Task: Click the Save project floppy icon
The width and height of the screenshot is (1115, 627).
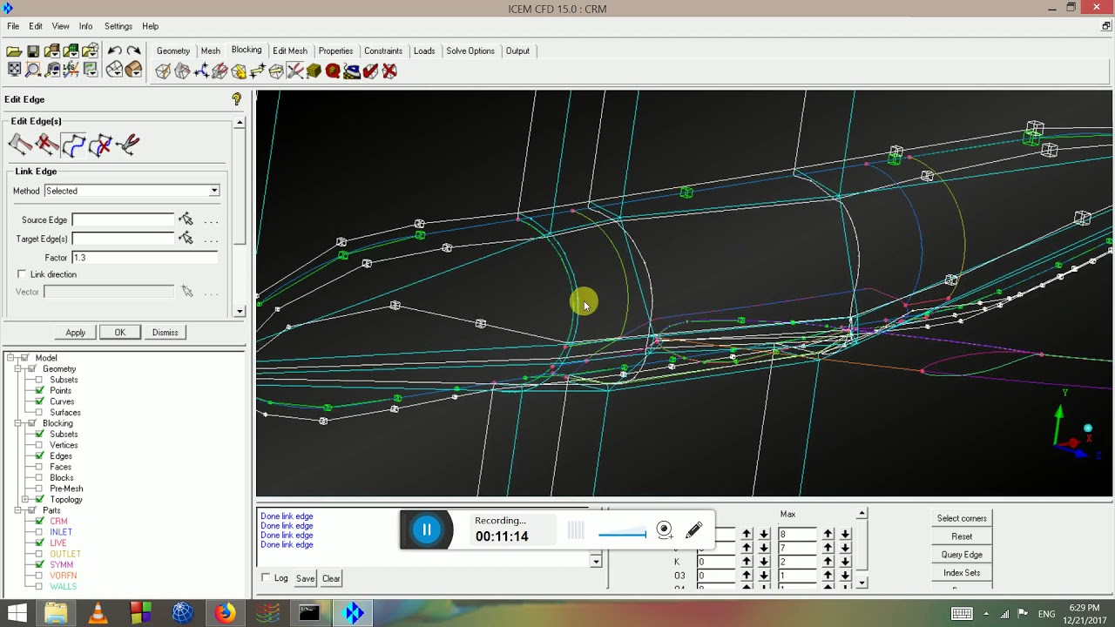Action: pyautogui.click(x=33, y=51)
